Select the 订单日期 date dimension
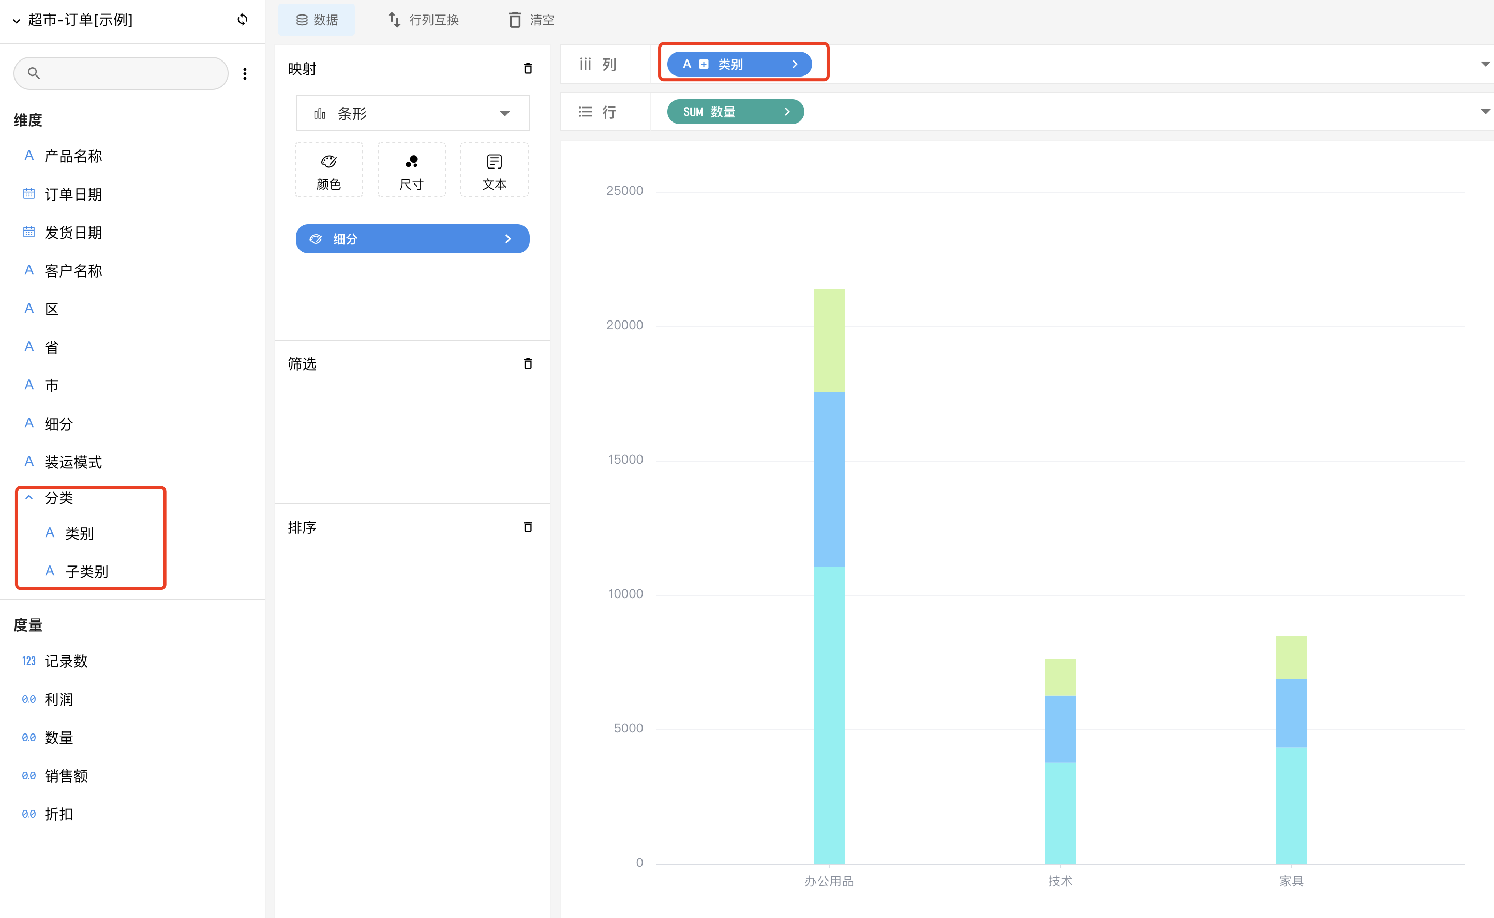 (x=73, y=194)
